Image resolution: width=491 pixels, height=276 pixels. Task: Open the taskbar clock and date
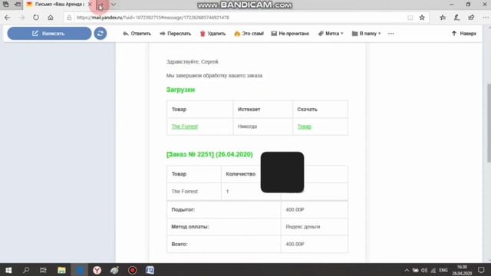coord(462,270)
